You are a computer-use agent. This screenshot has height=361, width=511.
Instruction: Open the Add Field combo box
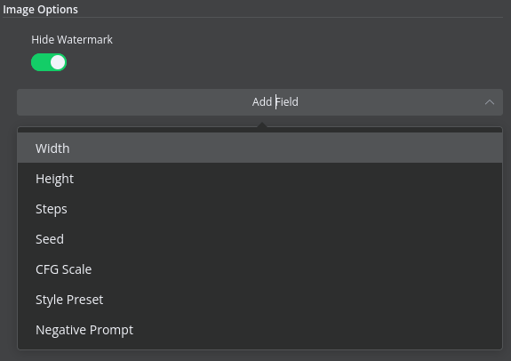coord(259,102)
